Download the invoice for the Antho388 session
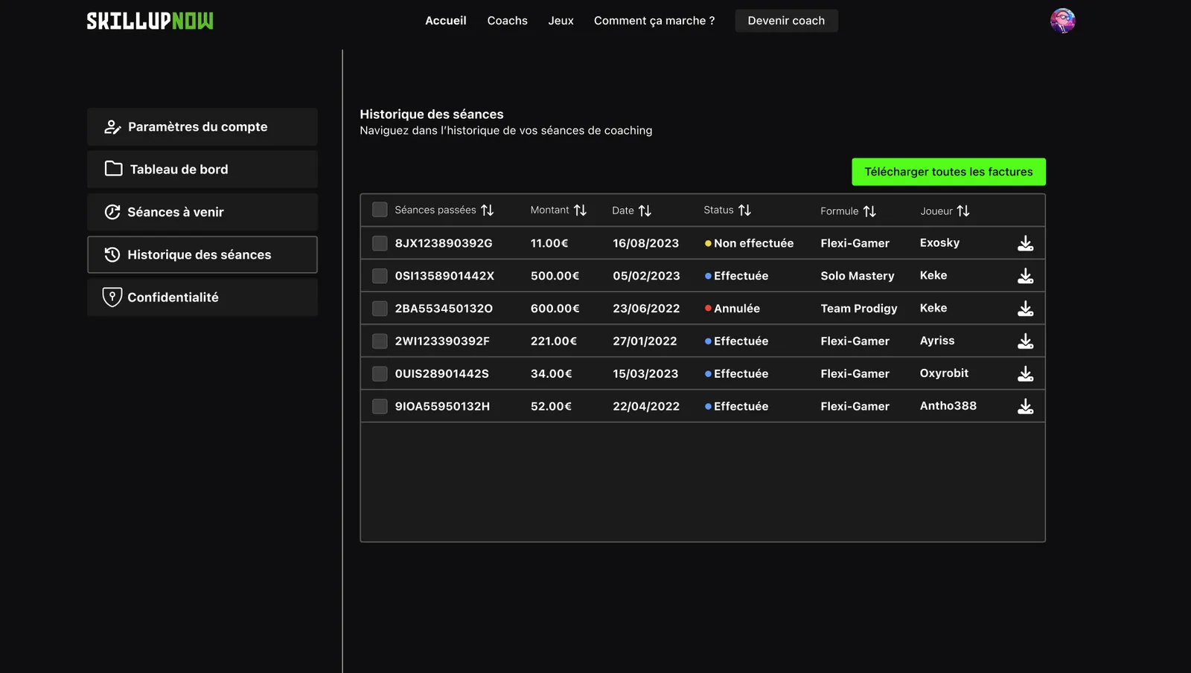This screenshot has height=673, width=1191. click(x=1026, y=406)
